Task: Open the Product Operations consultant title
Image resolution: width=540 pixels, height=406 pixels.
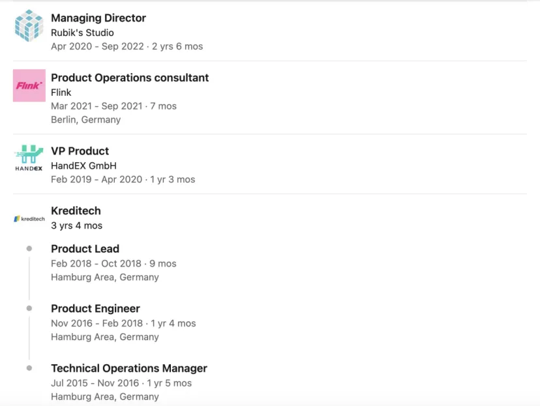Action: tap(130, 78)
